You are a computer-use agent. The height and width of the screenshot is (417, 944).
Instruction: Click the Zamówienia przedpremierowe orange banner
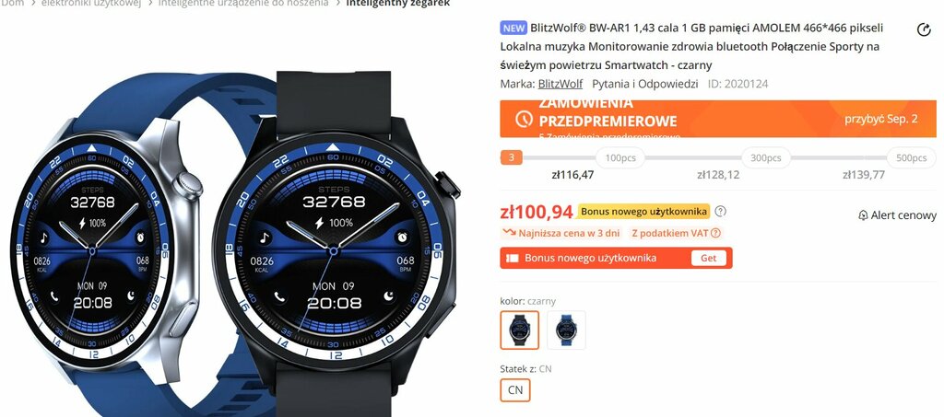click(x=718, y=119)
